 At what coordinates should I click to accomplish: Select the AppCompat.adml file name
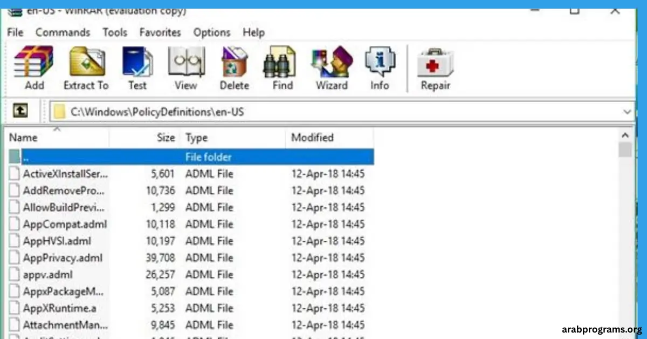(65, 224)
